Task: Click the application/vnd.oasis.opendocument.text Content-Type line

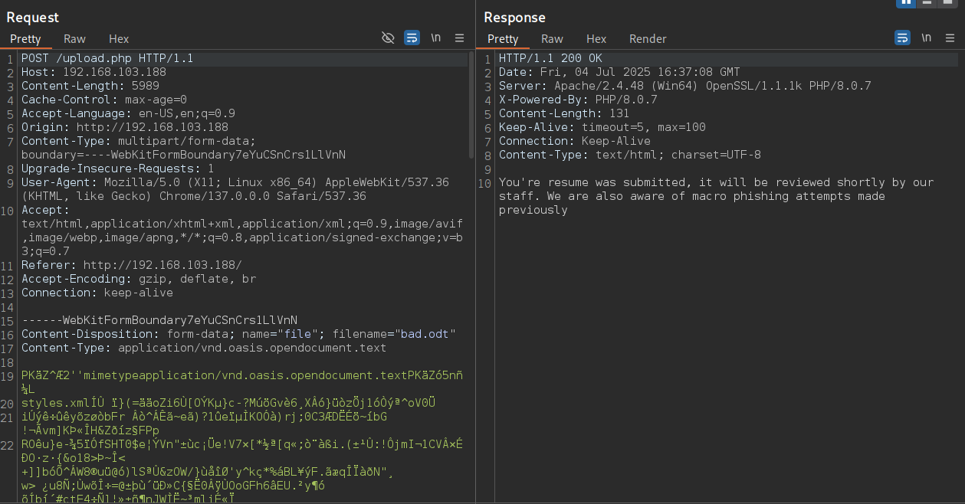Action: [x=204, y=348]
